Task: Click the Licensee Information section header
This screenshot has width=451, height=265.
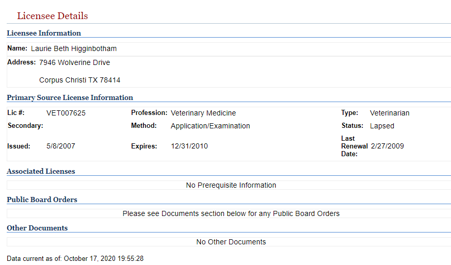Action: pyautogui.click(x=44, y=33)
